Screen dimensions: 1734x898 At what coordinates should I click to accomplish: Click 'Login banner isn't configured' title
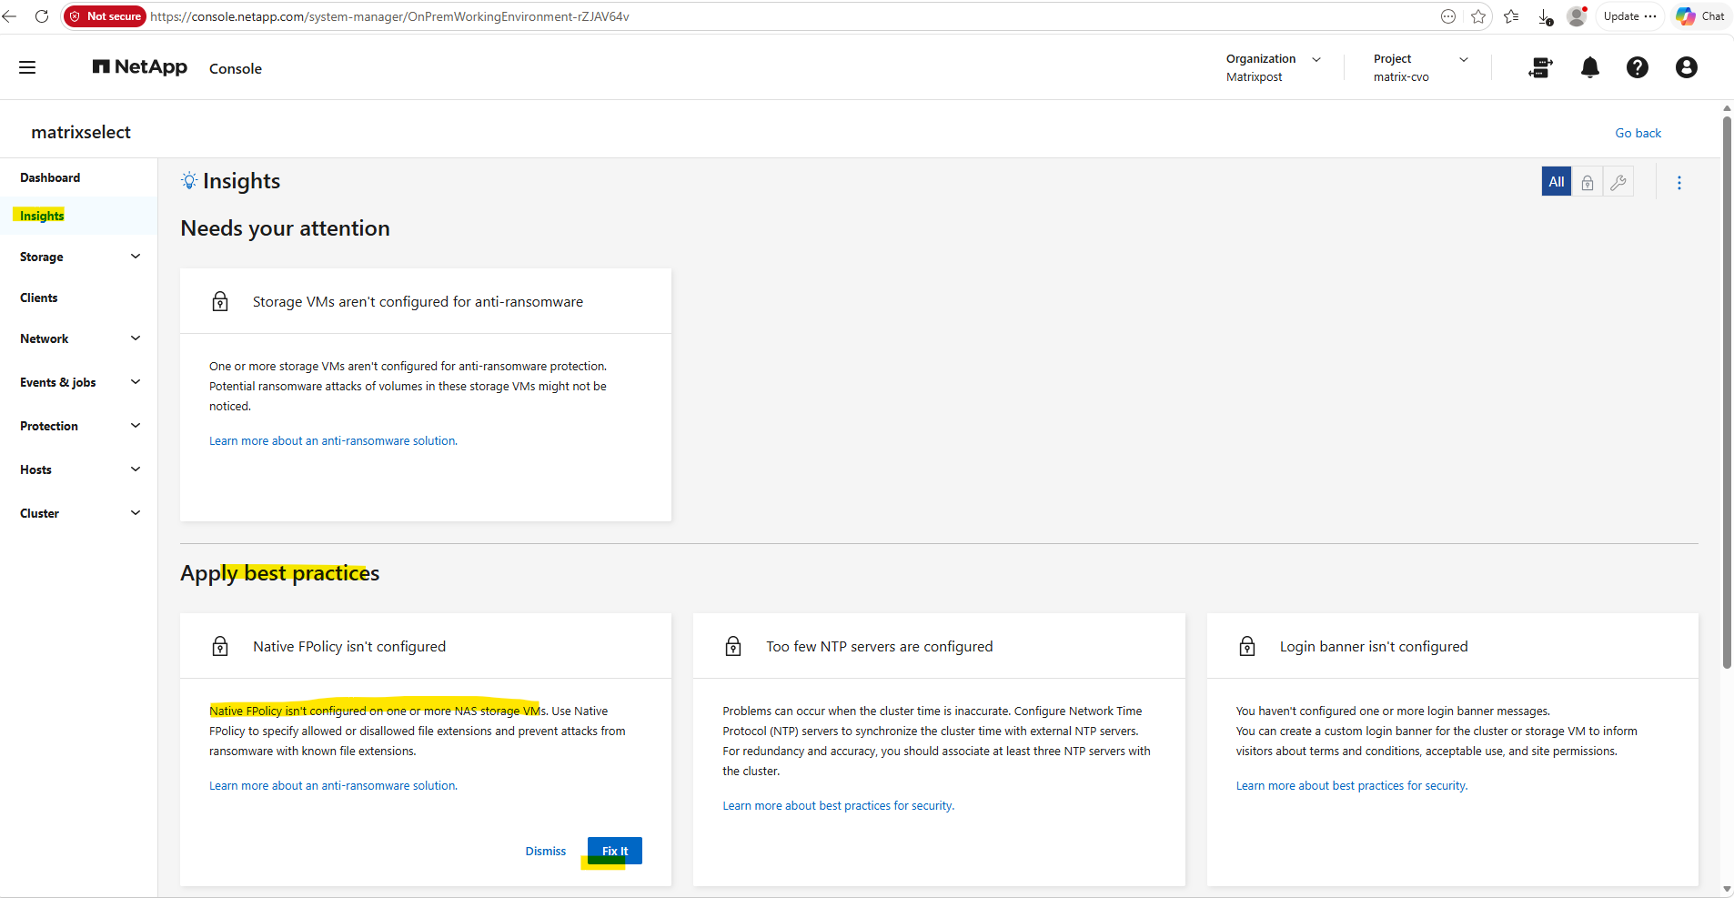pos(1374,646)
